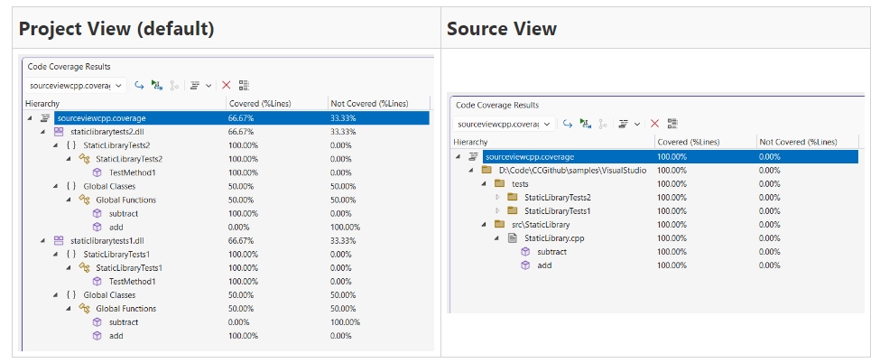880x363 pixels.
Task: Toggle Show Code Coverage Coloring in Source View
Action: point(585,123)
